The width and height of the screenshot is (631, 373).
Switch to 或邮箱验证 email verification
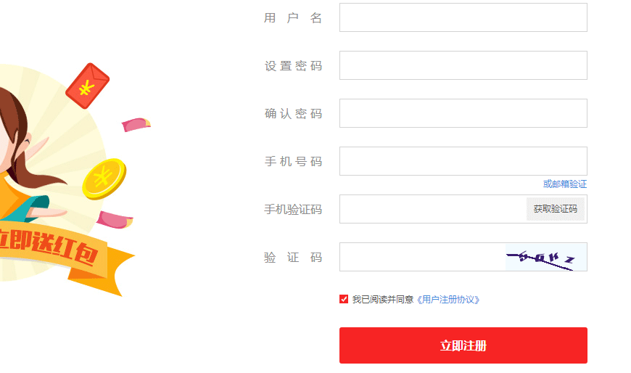point(564,184)
